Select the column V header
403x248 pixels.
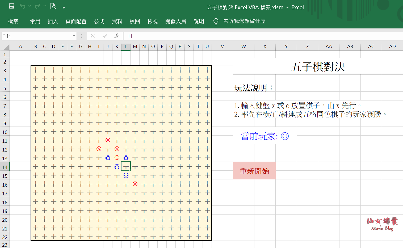[222, 47]
